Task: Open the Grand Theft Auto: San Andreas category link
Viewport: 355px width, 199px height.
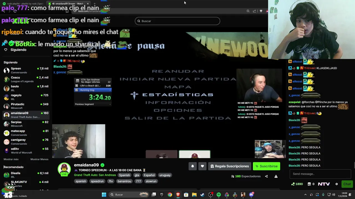Action: [x=95, y=175]
